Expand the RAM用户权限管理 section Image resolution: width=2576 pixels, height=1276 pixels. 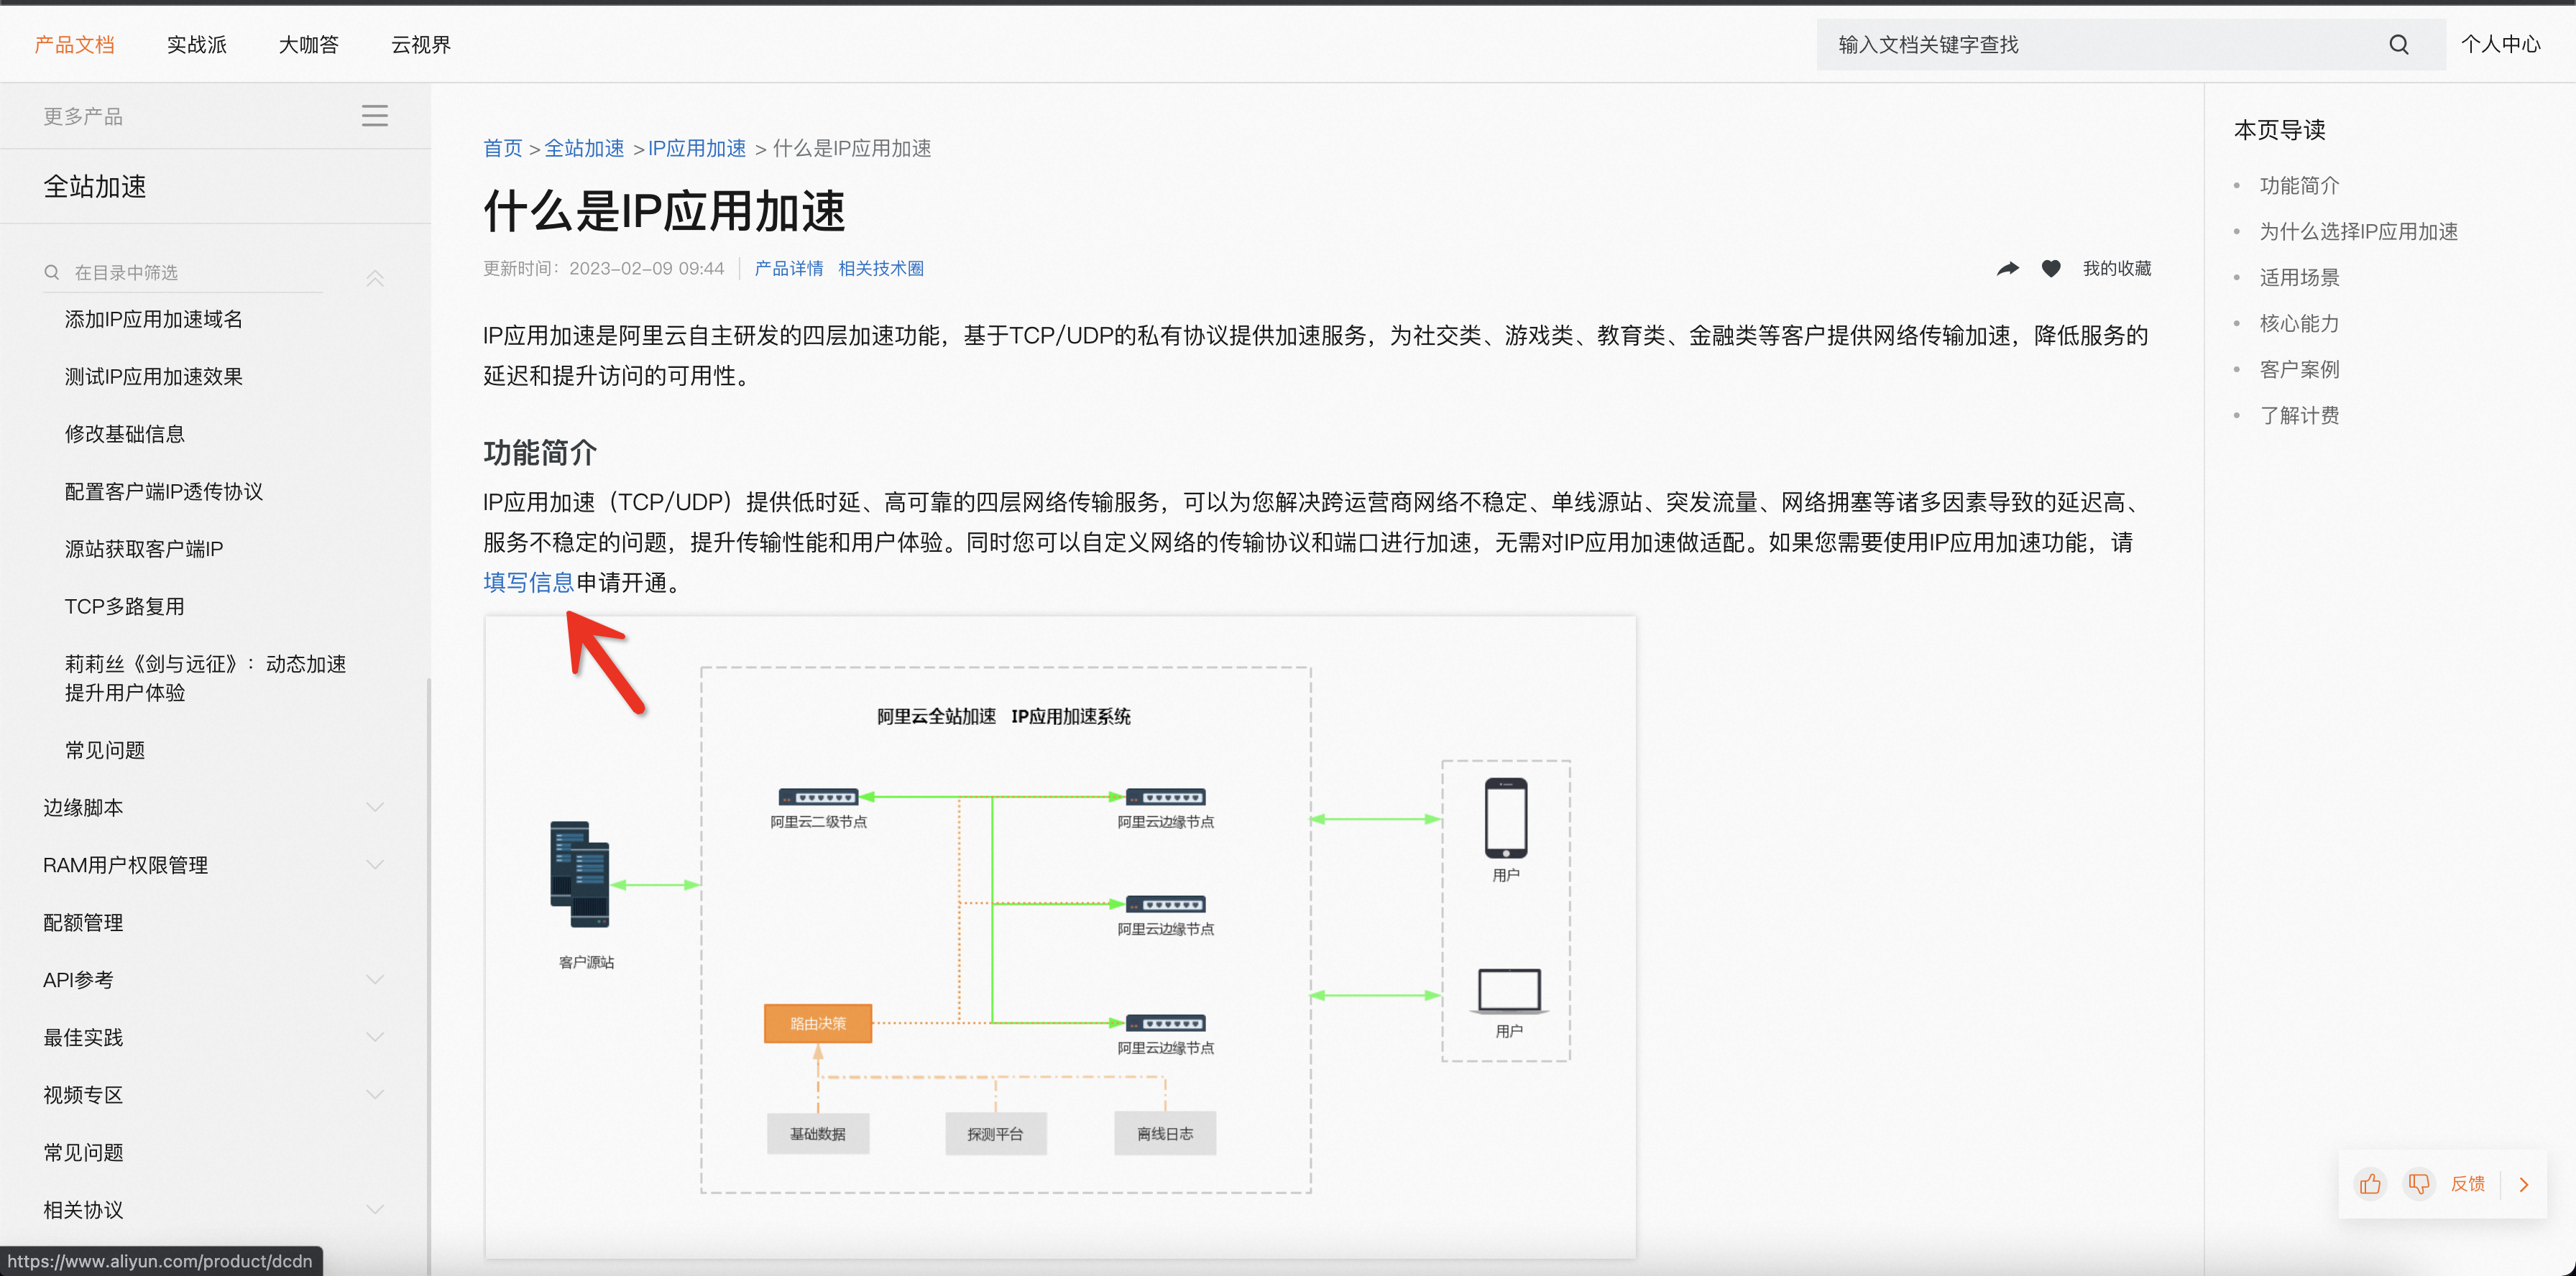[375, 864]
